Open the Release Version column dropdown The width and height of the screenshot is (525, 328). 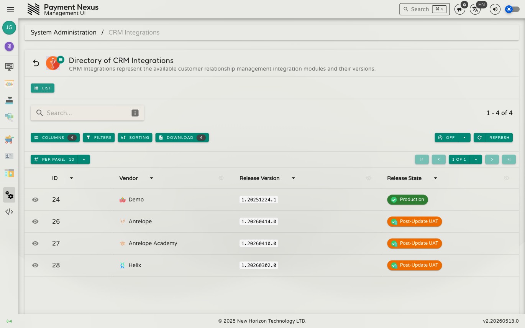pos(293,178)
